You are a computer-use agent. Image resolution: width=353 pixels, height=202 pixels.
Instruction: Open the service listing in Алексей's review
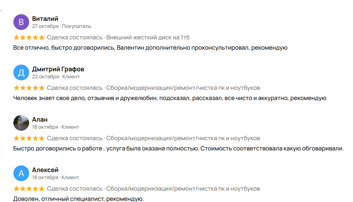[183, 189]
